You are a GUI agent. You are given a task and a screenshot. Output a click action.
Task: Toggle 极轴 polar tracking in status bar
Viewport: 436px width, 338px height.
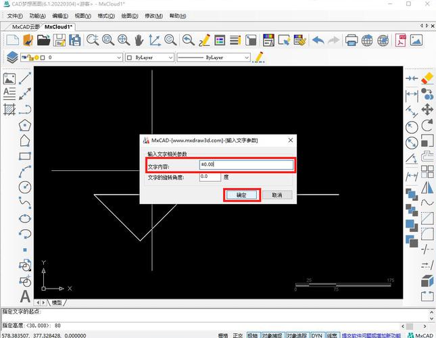252,335
